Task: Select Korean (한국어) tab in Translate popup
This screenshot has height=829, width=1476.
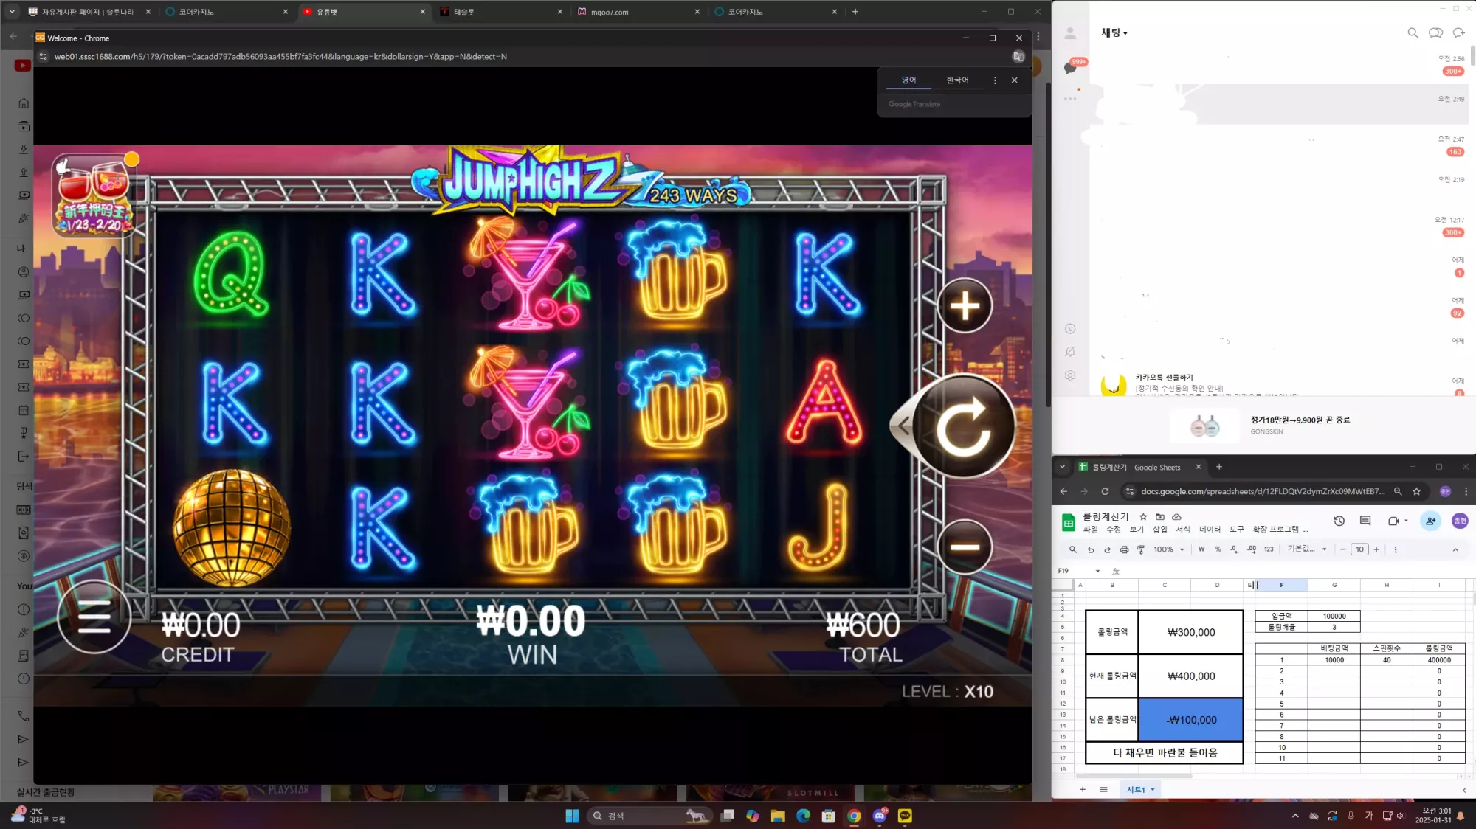Action: 957,80
